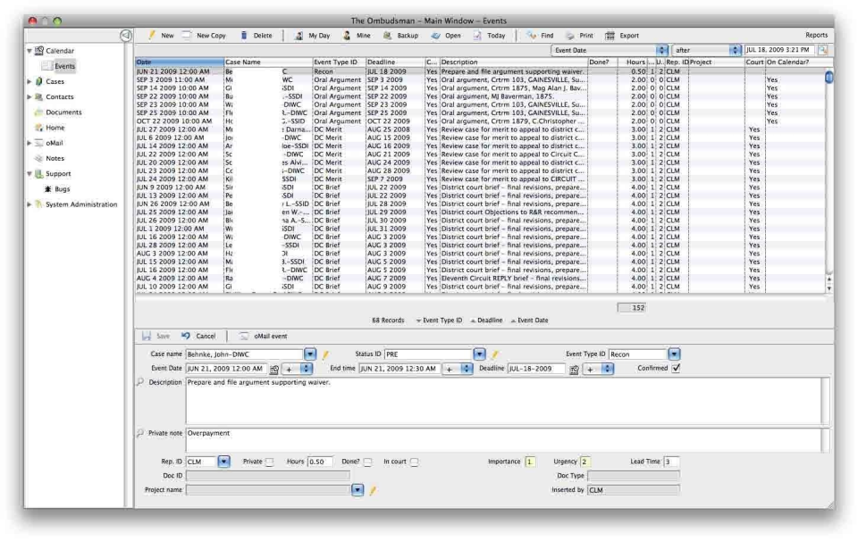
Task: Open Reports at top right
Action: tap(816, 35)
